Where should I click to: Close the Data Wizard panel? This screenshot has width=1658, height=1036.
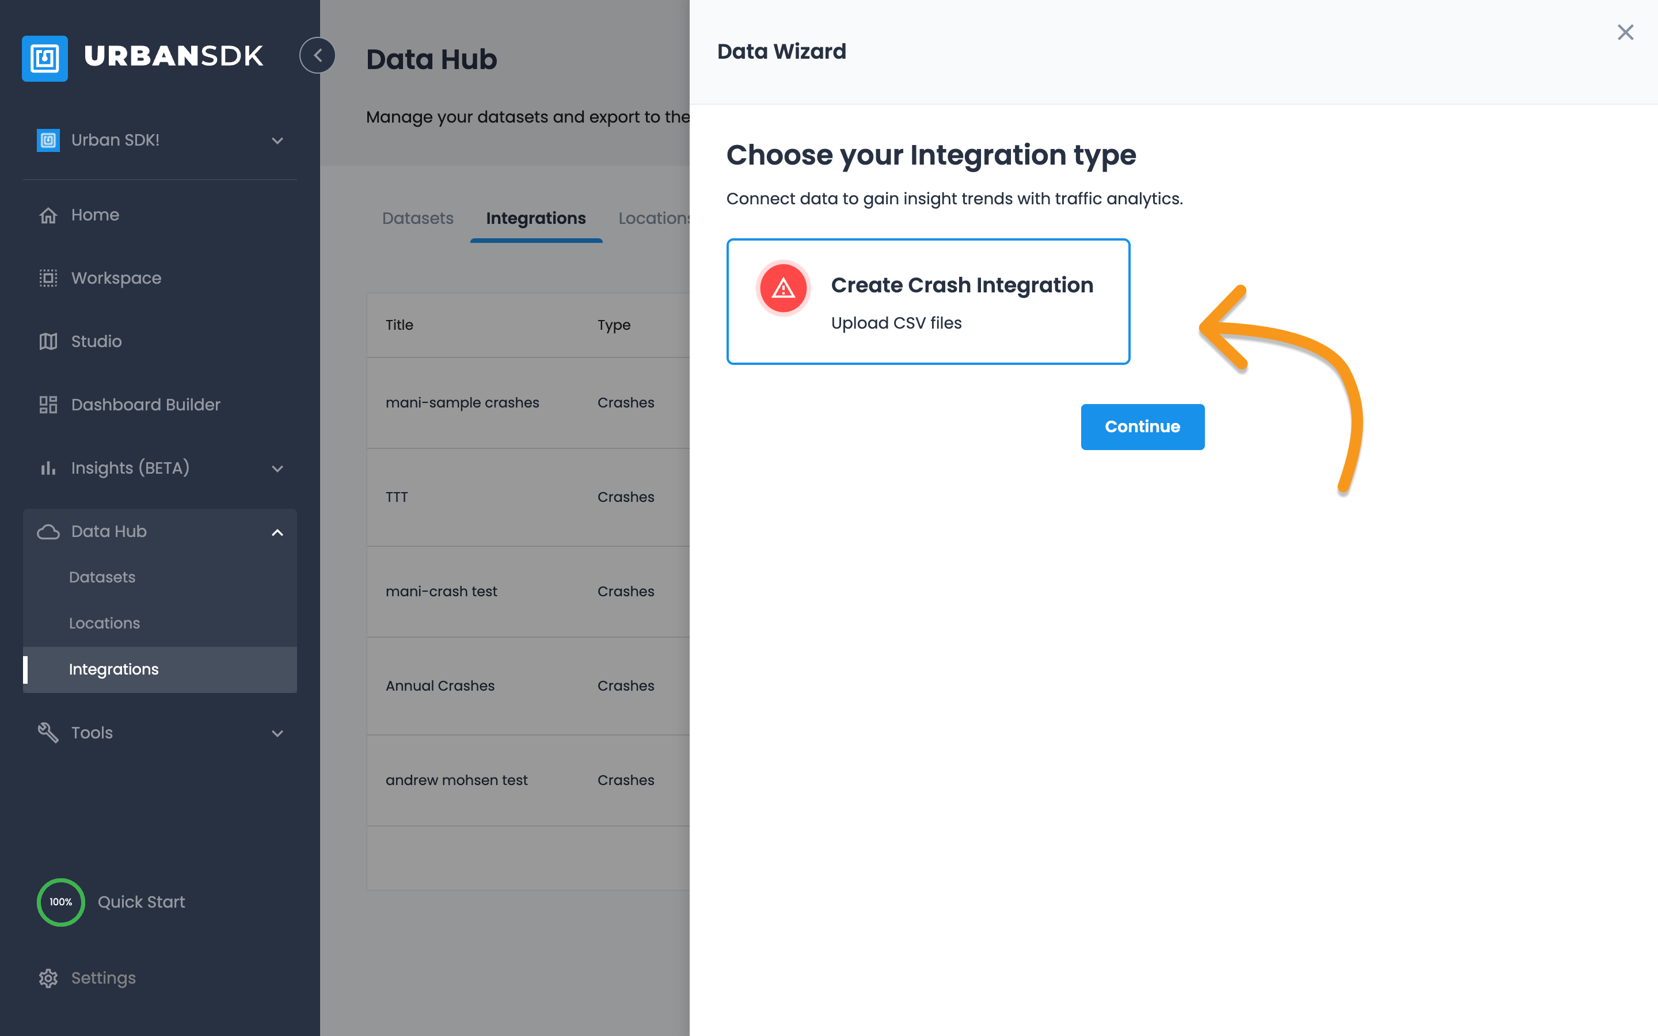[1625, 32]
